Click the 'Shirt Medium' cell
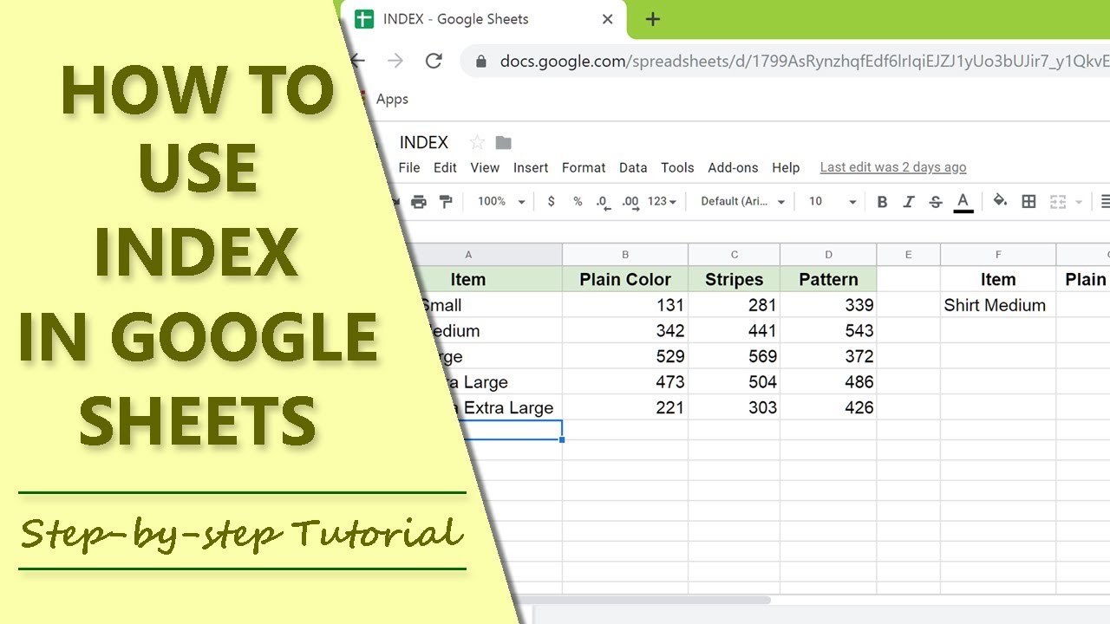 coord(998,305)
